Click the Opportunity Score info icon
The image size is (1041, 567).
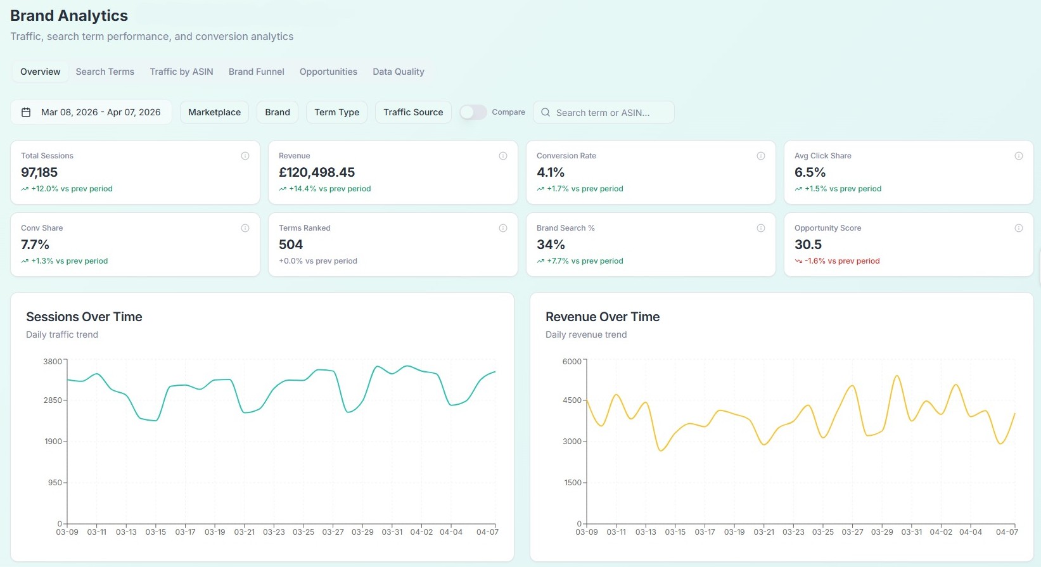tap(1019, 228)
